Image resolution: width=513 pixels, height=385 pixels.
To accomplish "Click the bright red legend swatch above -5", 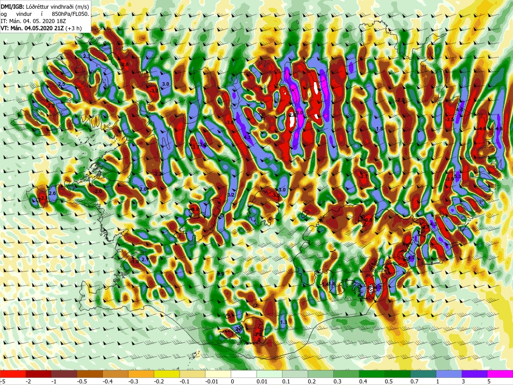I will 13,374.
